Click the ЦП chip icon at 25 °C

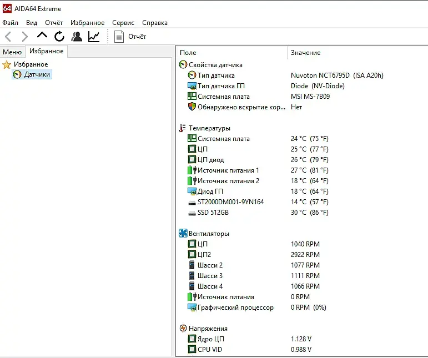(192, 149)
